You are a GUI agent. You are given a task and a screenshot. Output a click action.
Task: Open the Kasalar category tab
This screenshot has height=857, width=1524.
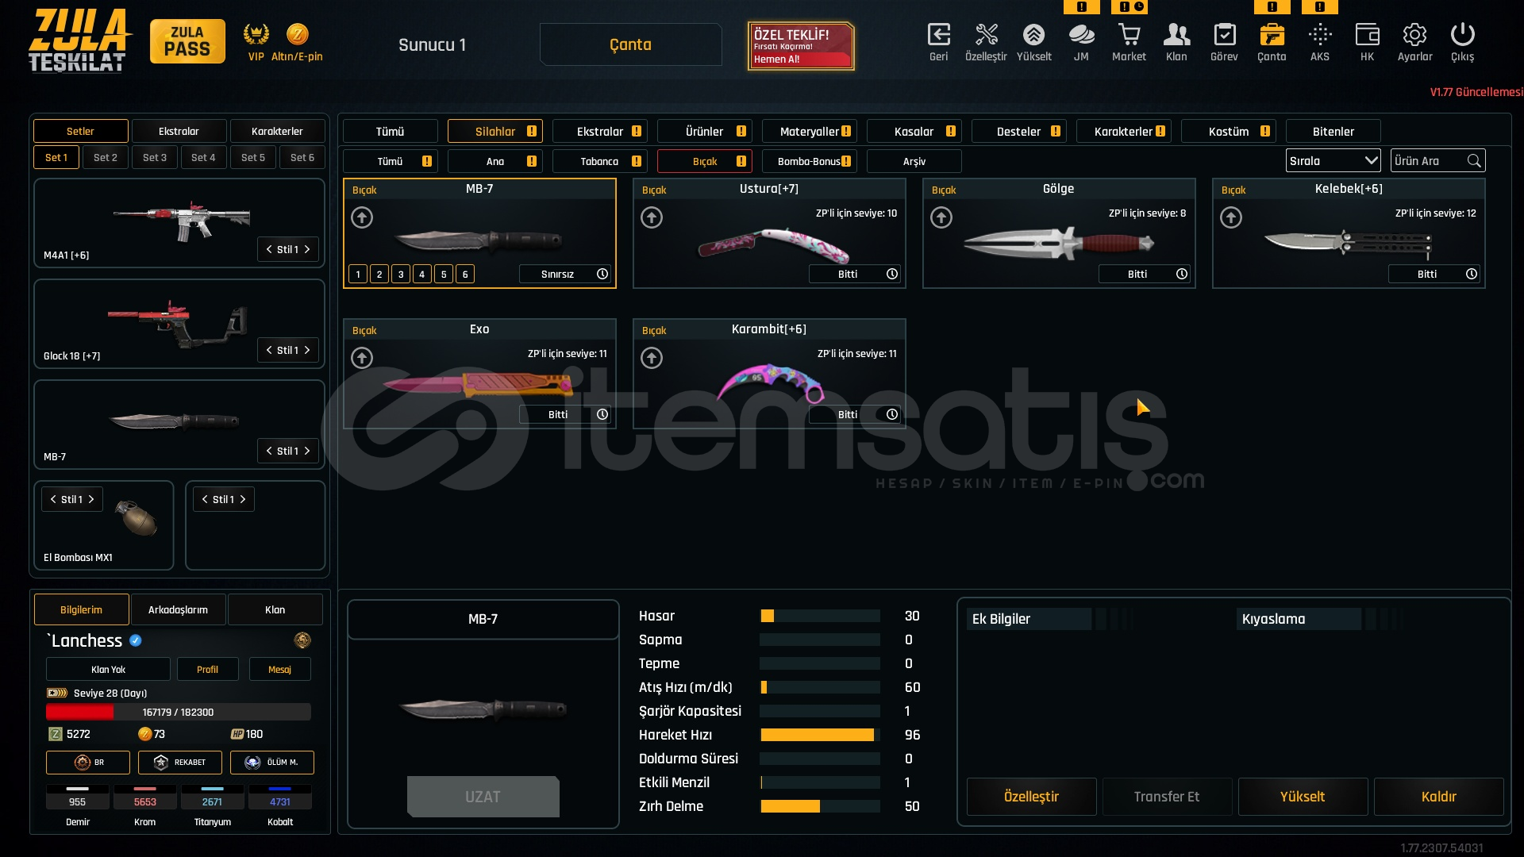(x=914, y=131)
